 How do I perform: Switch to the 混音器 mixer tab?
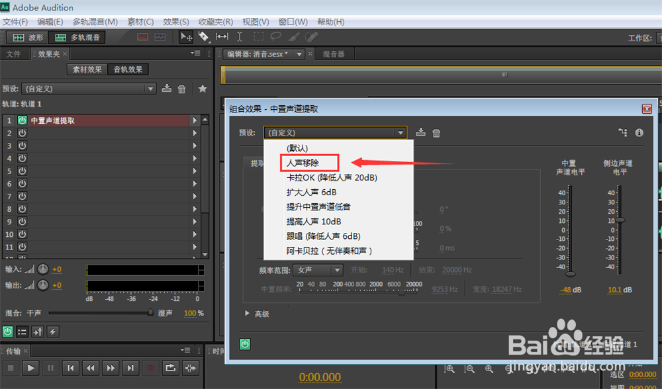point(334,54)
